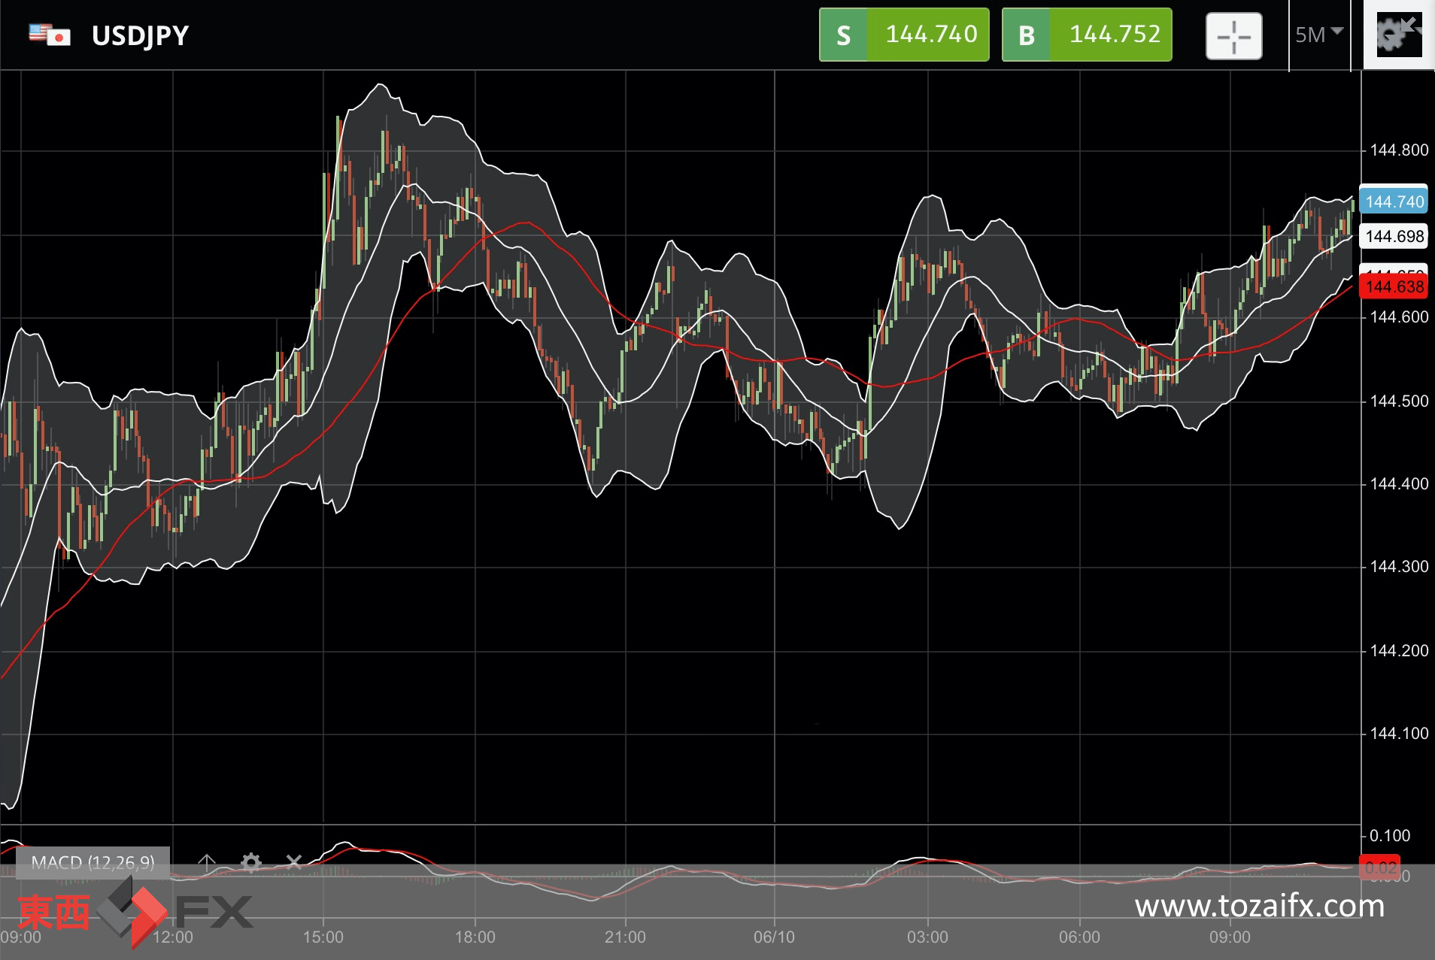Expand the MACD panel with up arrow
The image size is (1435, 960).
coord(207,862)
